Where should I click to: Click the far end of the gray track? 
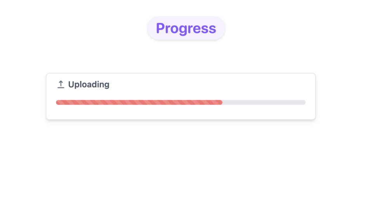[304, 102]
